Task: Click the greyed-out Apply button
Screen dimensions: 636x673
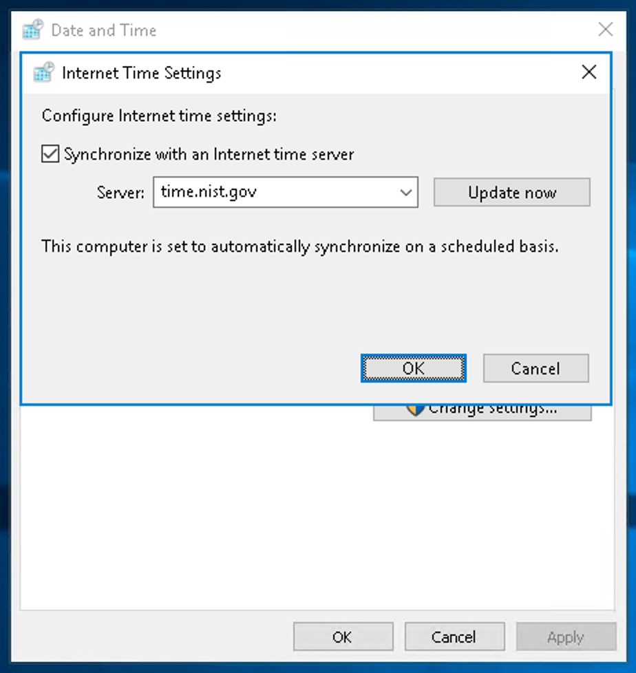Action: 566,637
